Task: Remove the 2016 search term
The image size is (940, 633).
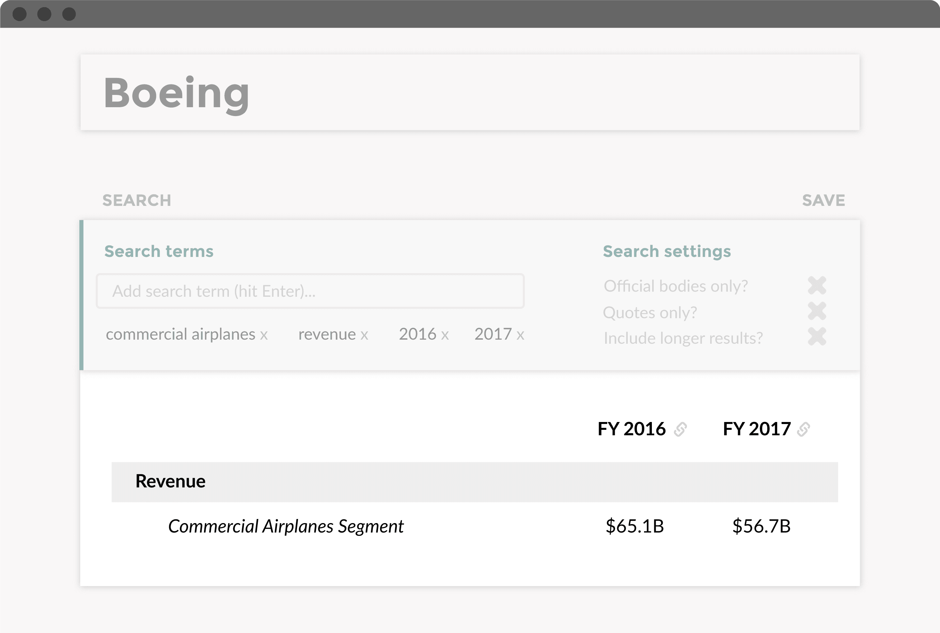Action: 445,335
